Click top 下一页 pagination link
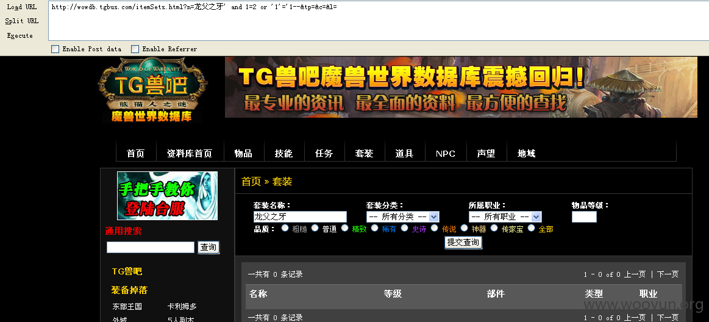The width and height of the screenshot is (709, 322). tap(668, 274)
